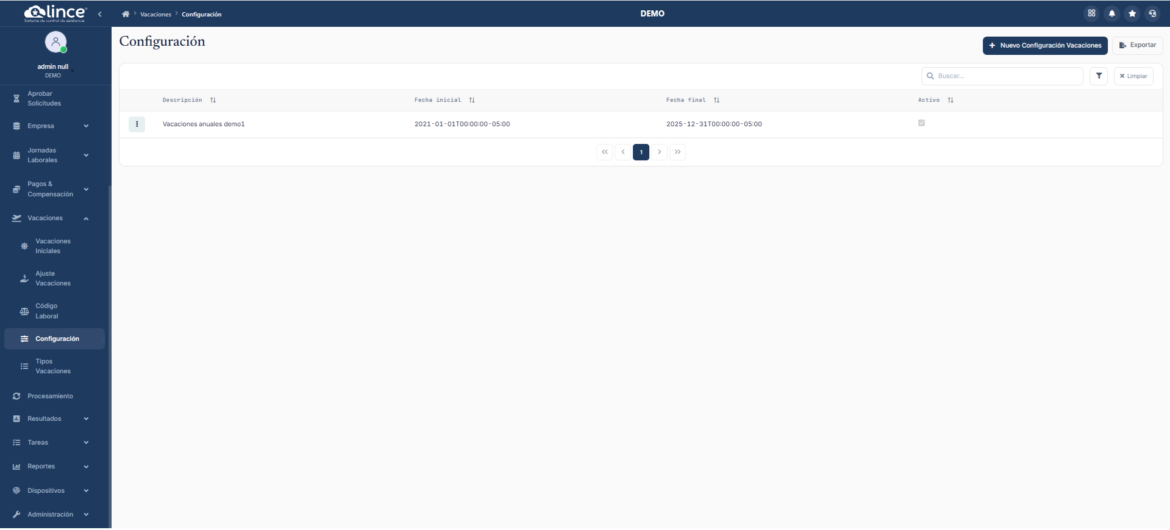Click the sidebar vertical scrollbar
The width and height of the screenshot is (1170, 530).
110,357
